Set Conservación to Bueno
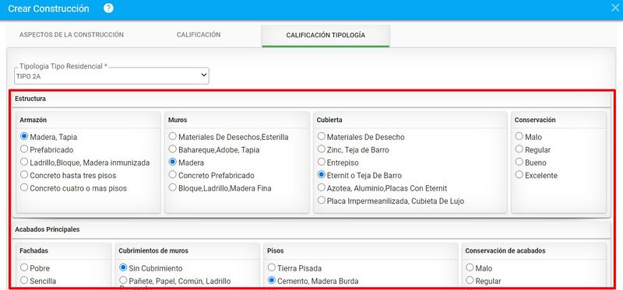This screenshot has width=623, height=290. [519, 162]
